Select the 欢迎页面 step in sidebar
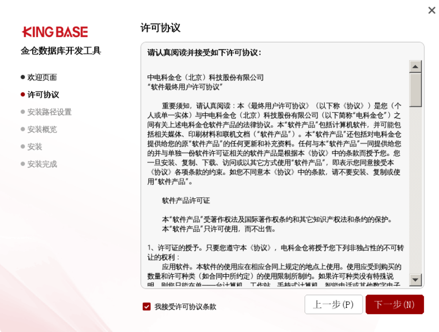This screenshot has width=439, height=332. [42, 77]
